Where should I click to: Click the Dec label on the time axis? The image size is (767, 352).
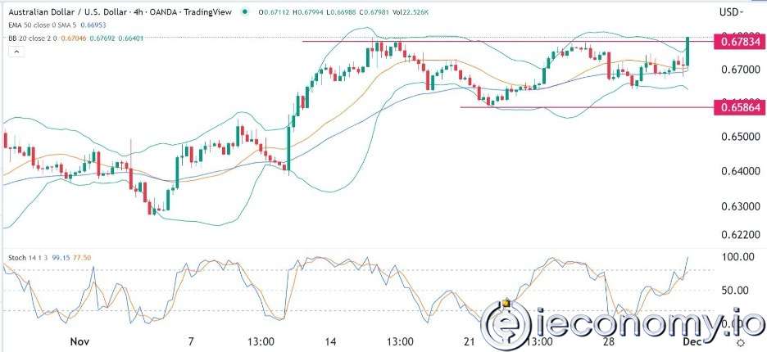pyautogui.click(x=688, y=340)
